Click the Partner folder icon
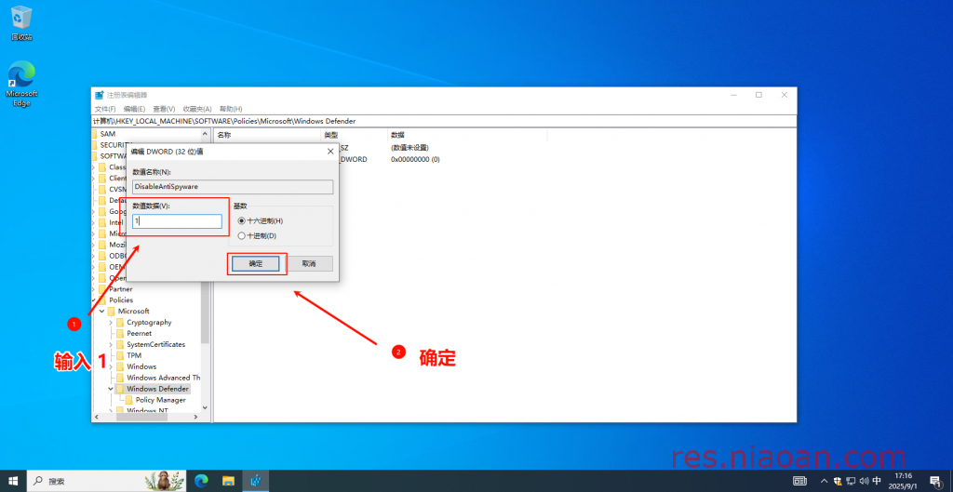 click(102, 289)
